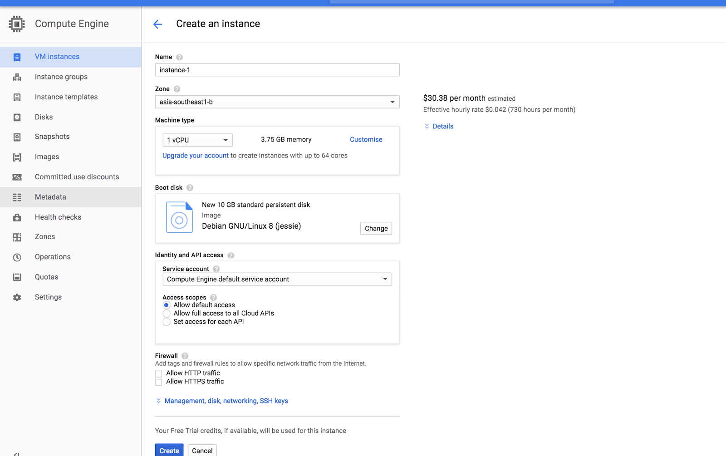This screenshot has height=456, width=726.
Task: Open Snapshots in the sidebar
Action: 71,137
